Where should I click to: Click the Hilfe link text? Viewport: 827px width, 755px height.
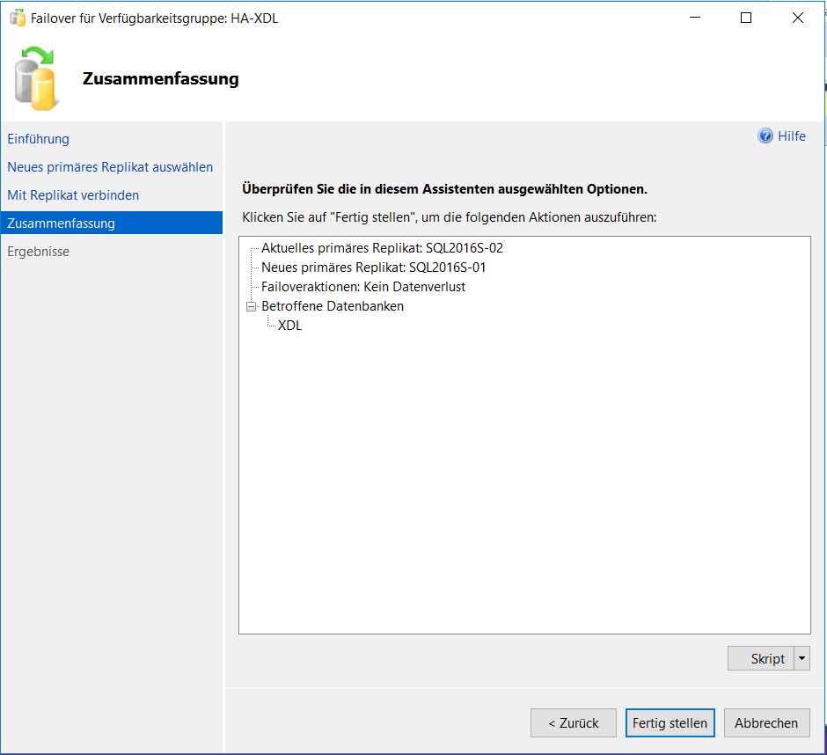[790, 136]
